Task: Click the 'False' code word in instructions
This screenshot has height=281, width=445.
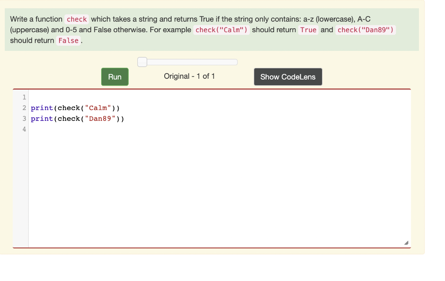Action: 68,40
